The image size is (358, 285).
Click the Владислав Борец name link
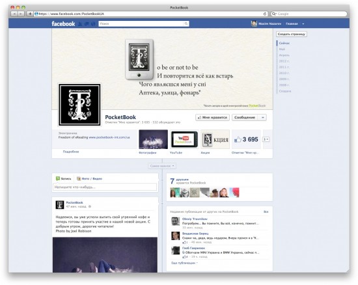coord(195,234)
